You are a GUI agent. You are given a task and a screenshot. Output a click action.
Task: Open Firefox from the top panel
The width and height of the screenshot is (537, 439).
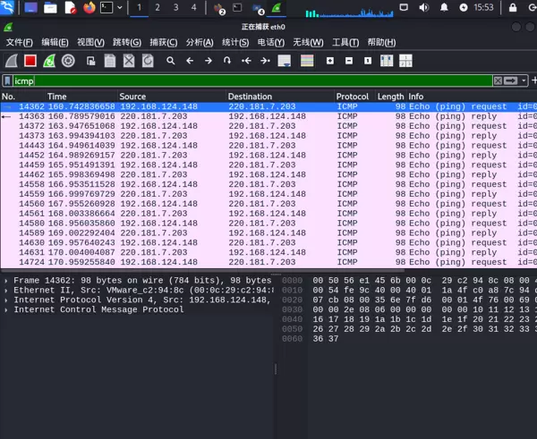pyautogui.click(x=89, y=8)
